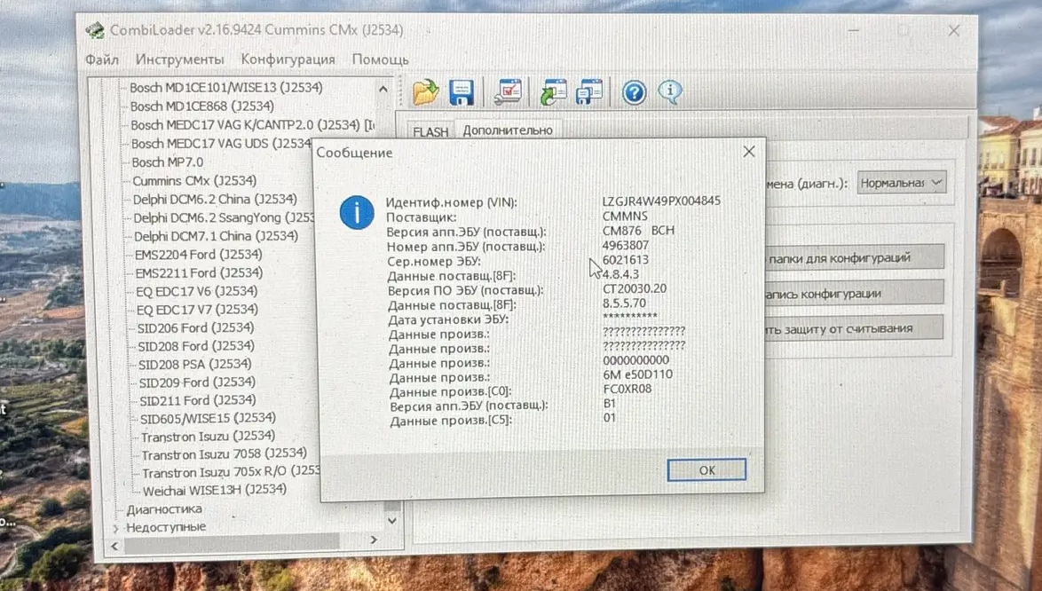Image resolution: width=1042 pixels, height=591 pixels.
Task: Select Bosch MD1CE868 (J2534) in tree
Action: (202, 106)
